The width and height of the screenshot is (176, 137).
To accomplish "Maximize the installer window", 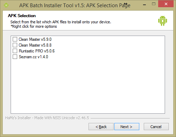I will (154, 4).
